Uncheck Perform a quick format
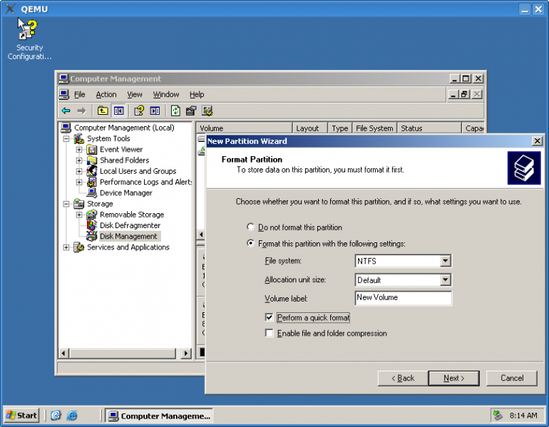The image size is (549, 427). point(269,317)
